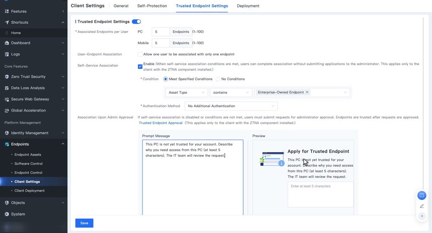Click the Endpoints sidebar icon
The height and width of the screenshot is (233, 432).
point(6,144)
